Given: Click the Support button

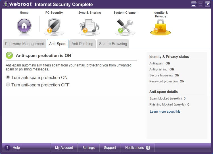Looking at the screenshot, I should coord(110,148).
